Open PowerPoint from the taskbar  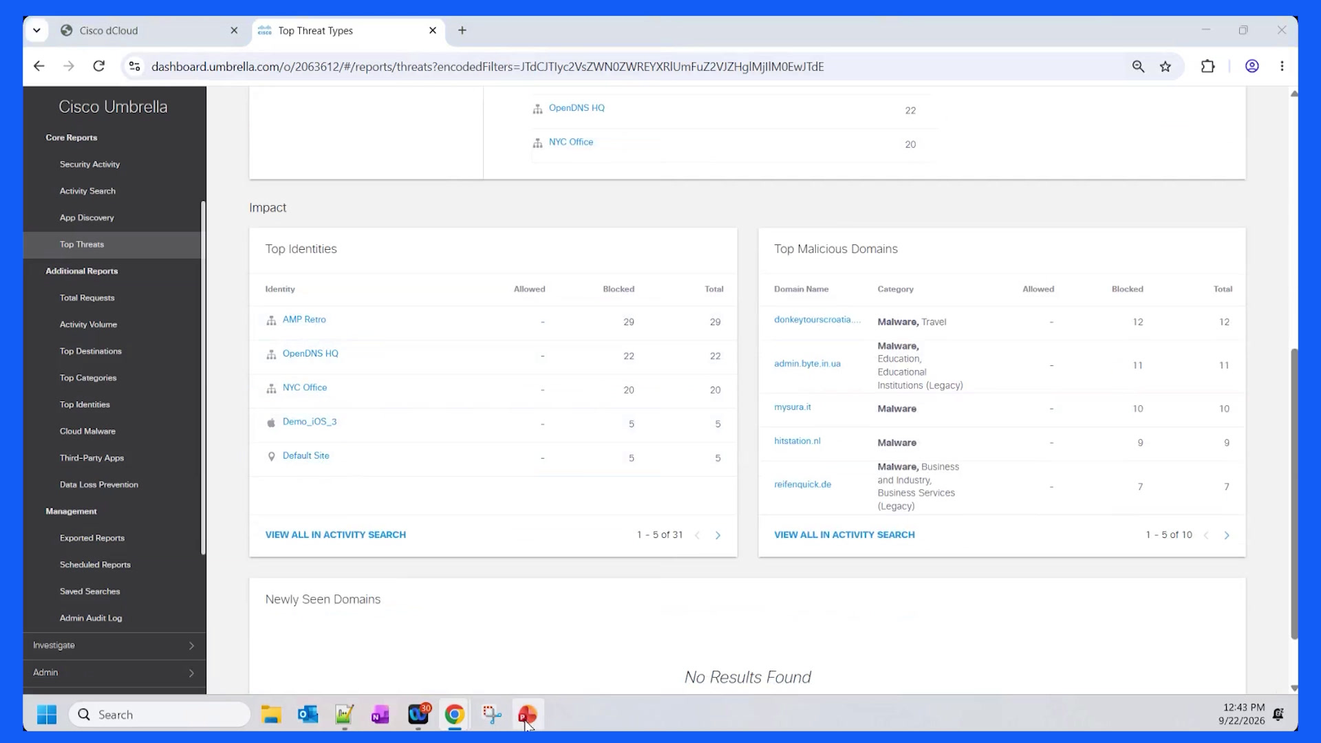tap(528, 714)
